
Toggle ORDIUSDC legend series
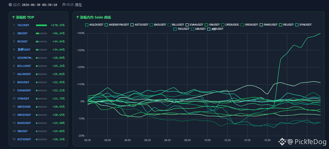[x=230, y=25]
